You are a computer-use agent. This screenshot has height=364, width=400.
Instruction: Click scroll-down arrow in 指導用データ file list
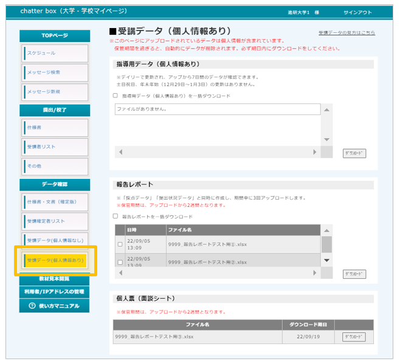[x=327, y=139]
